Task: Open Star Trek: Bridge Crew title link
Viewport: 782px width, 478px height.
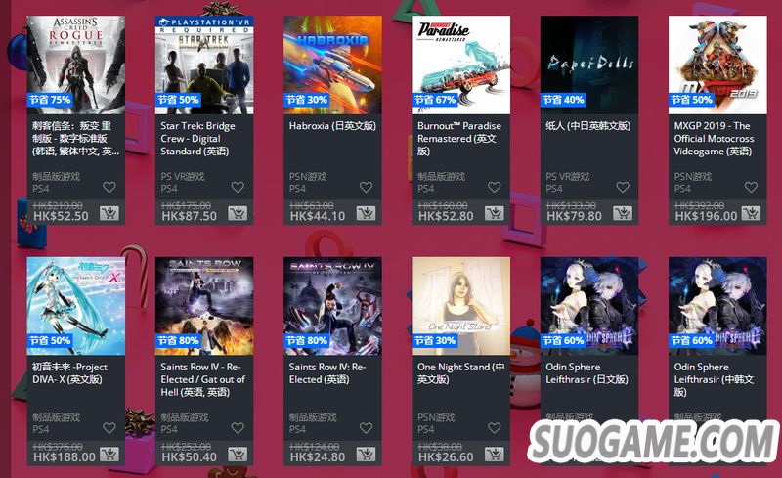Action: pos(198,138)
